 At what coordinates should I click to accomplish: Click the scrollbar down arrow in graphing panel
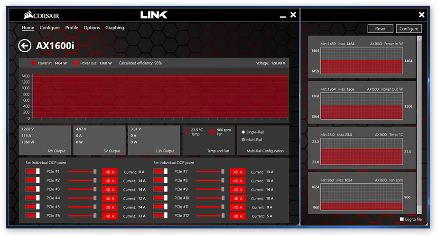click(x=419, y=211)
